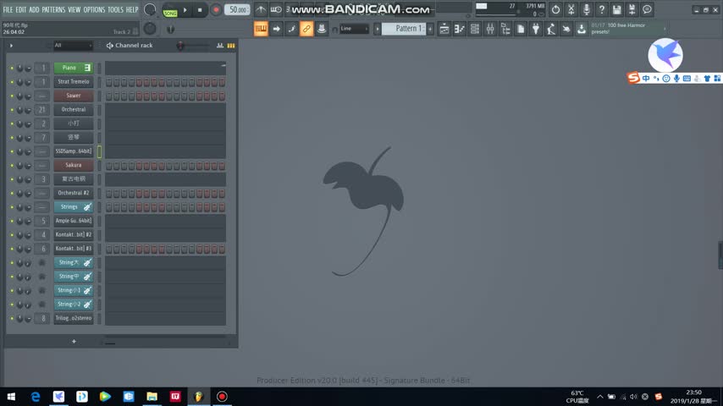Toggle mute LED for Trilog channel
Viewport: 723px width, 406px height.
12,318
